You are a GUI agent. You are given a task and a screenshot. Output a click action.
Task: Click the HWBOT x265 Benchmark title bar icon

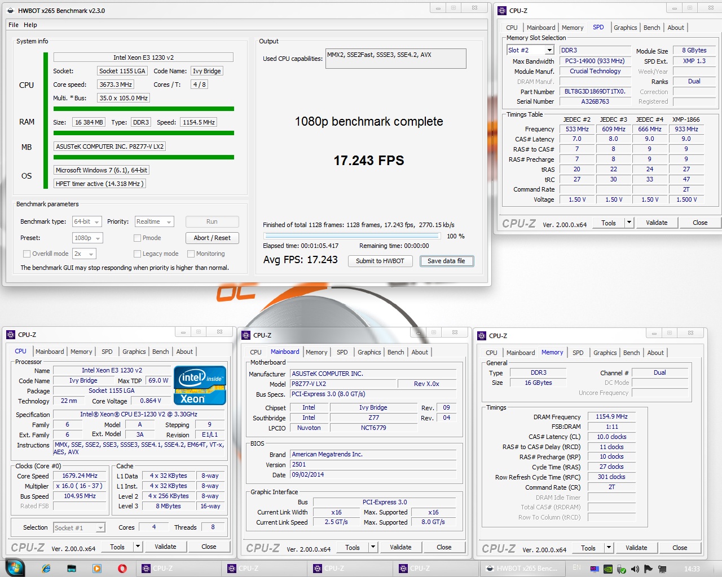pyautogui.click(x=11, y=10)
